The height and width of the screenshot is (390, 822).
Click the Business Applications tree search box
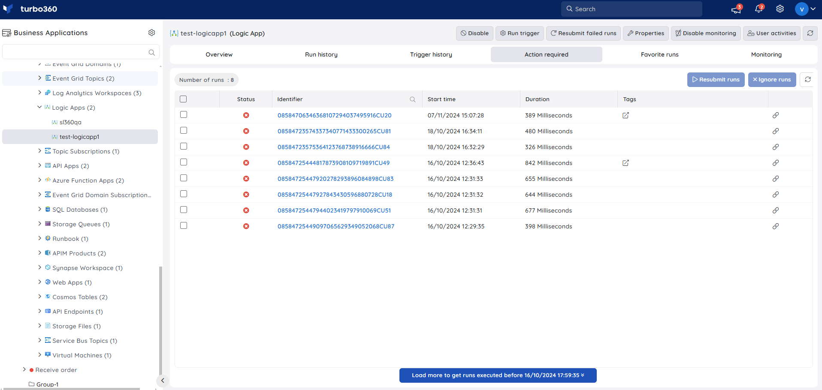(x=81, y=52)
